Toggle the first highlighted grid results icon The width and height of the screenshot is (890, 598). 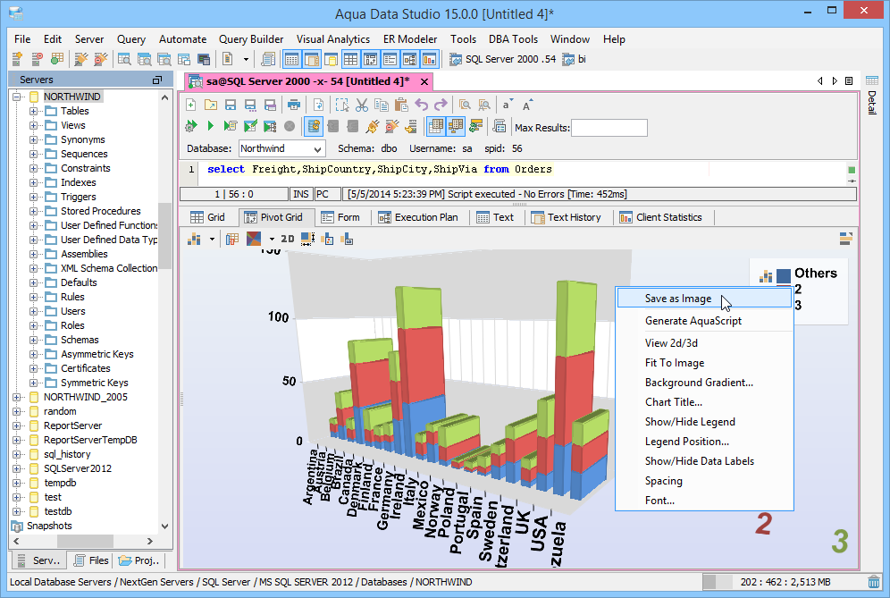click(x=435, y=126)
